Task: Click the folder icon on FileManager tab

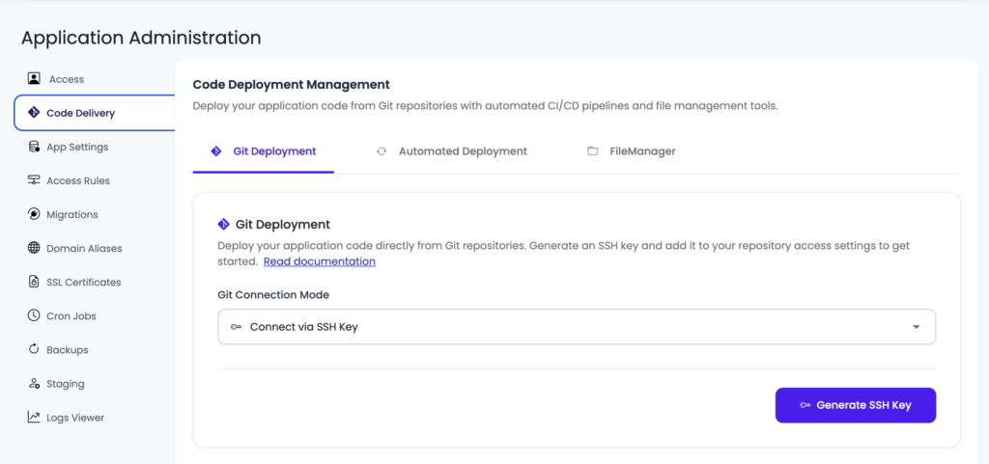Action: coord(592,151)
